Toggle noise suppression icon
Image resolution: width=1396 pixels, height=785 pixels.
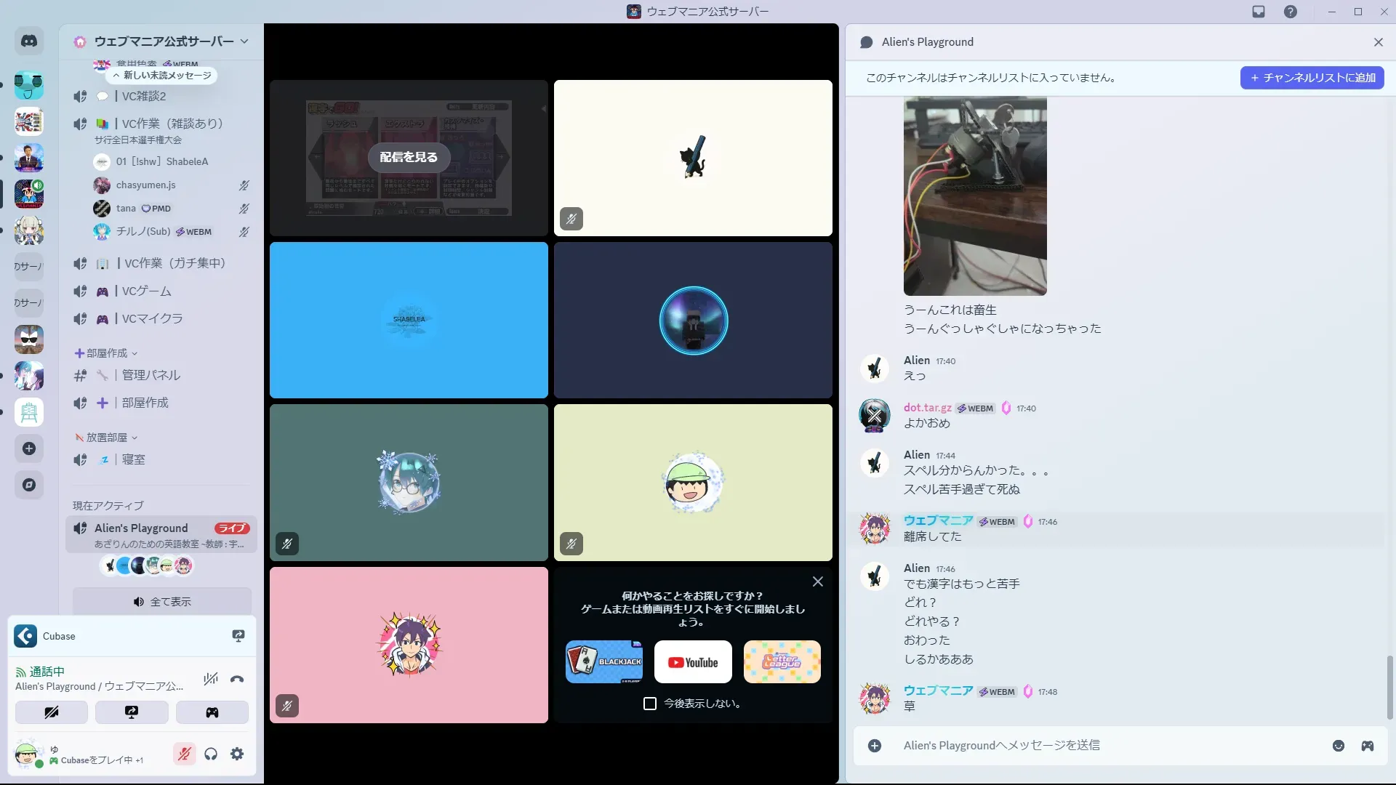click(x=211, y=679)
